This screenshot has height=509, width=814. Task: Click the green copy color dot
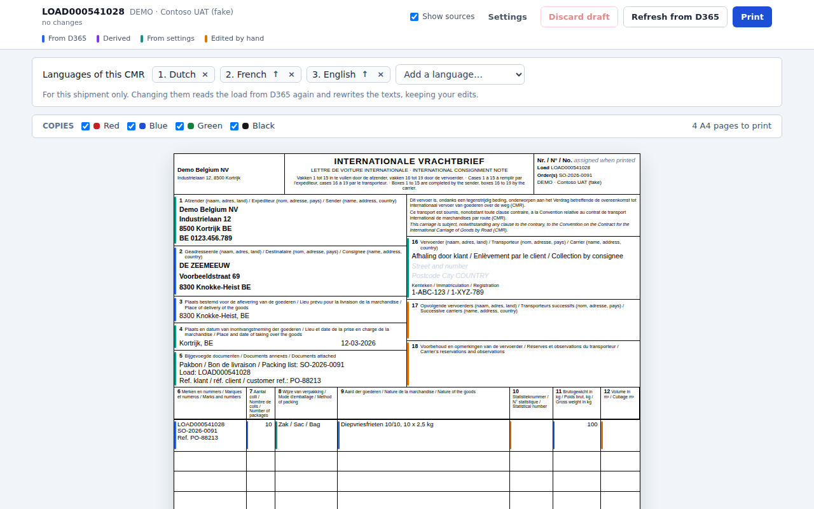[x=191, y=126]
